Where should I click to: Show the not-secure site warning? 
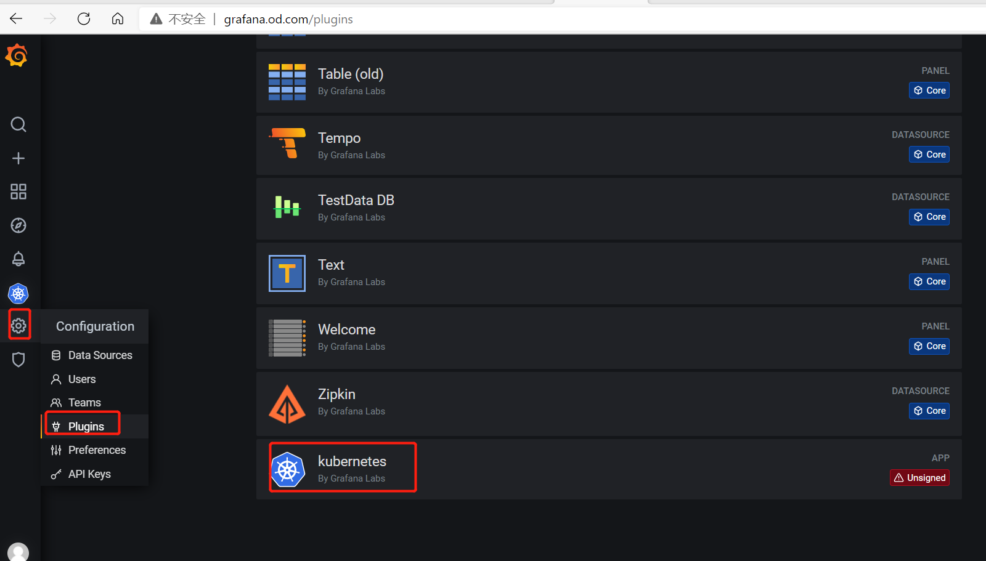[178, 19]
